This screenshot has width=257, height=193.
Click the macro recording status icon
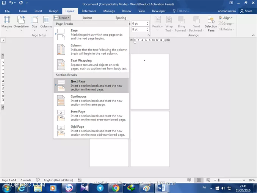80,180
